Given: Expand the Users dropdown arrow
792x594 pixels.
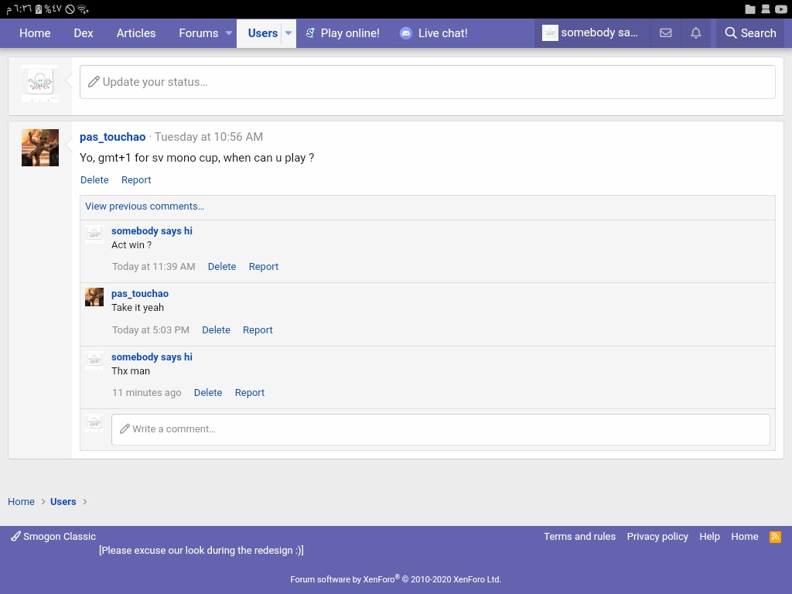Looking at the screenshot, I should click(x=288, y=33).
